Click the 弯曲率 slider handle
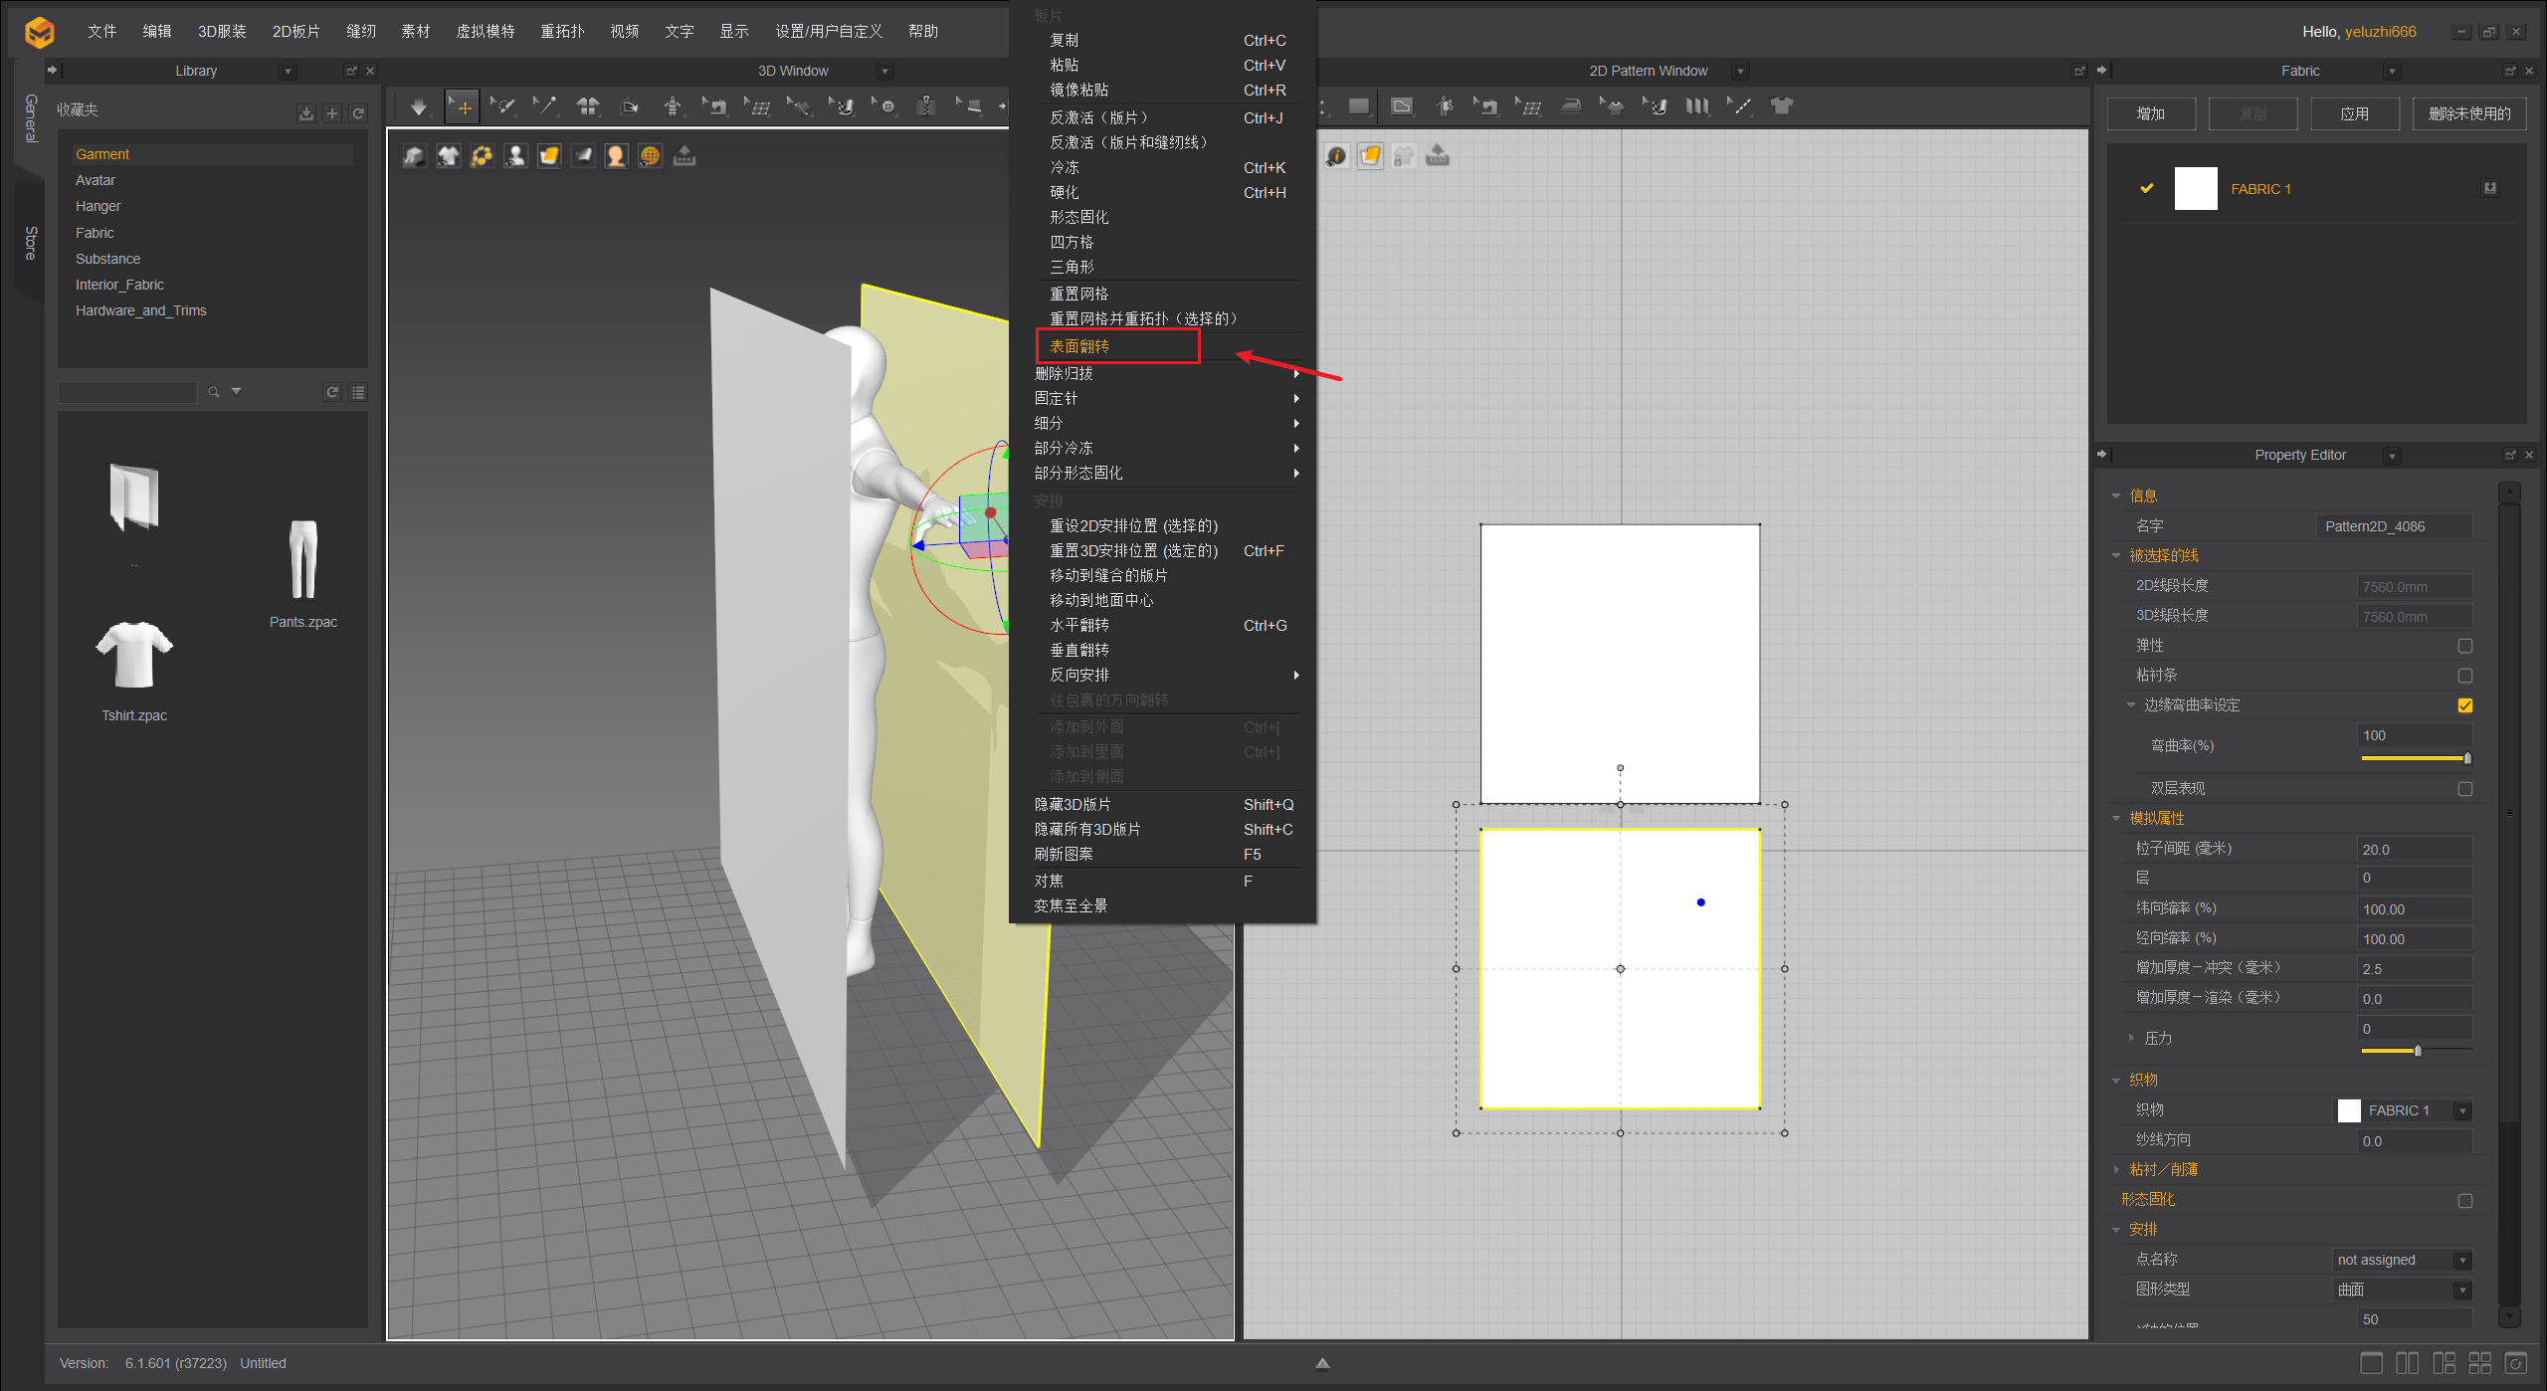Viewport: 2547px width, 1391px height. 2466,758
